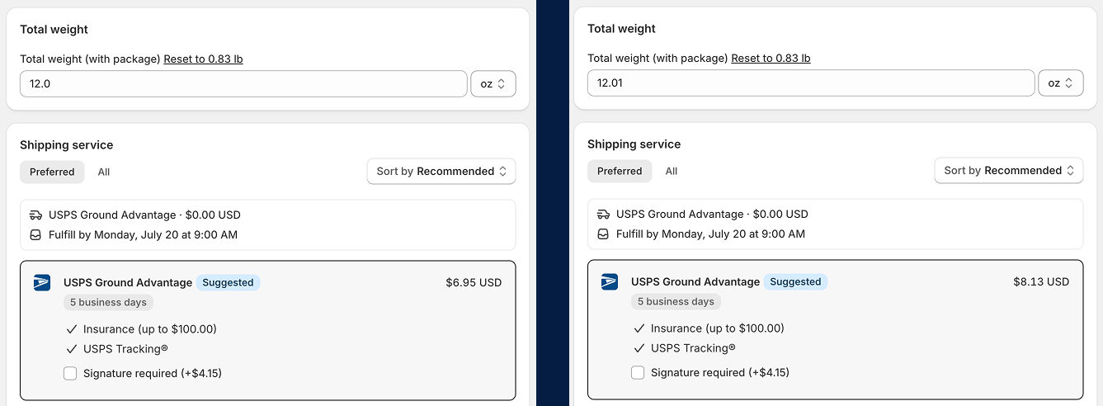
Task: Click Fulfill by Monday, July 20 text, right panel
Action: click(710, 234)
